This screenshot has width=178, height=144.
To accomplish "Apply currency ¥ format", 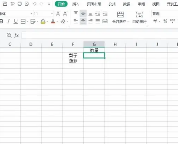I will (x=155, y=21).
